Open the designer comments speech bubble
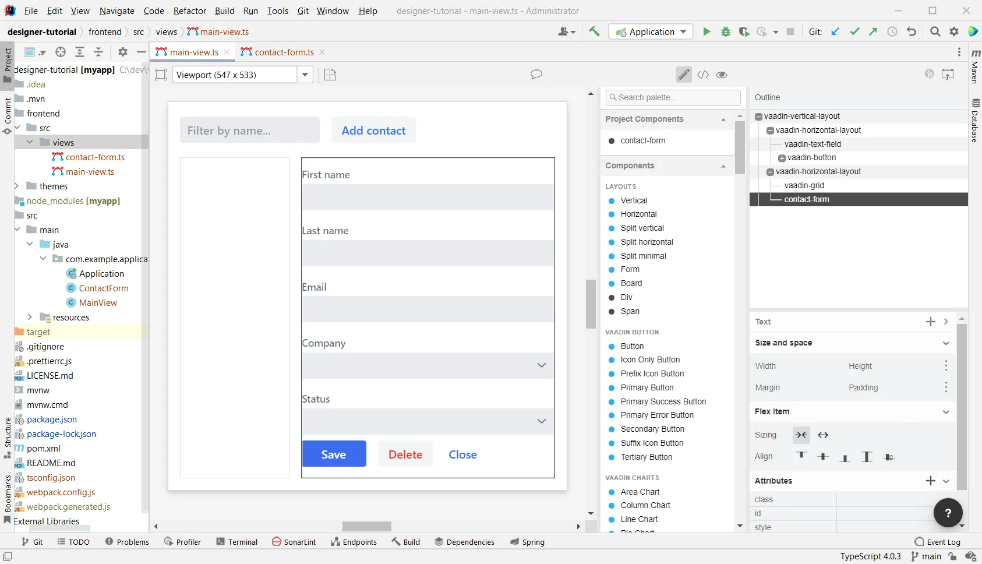982x564 pixels. (536, 75)
